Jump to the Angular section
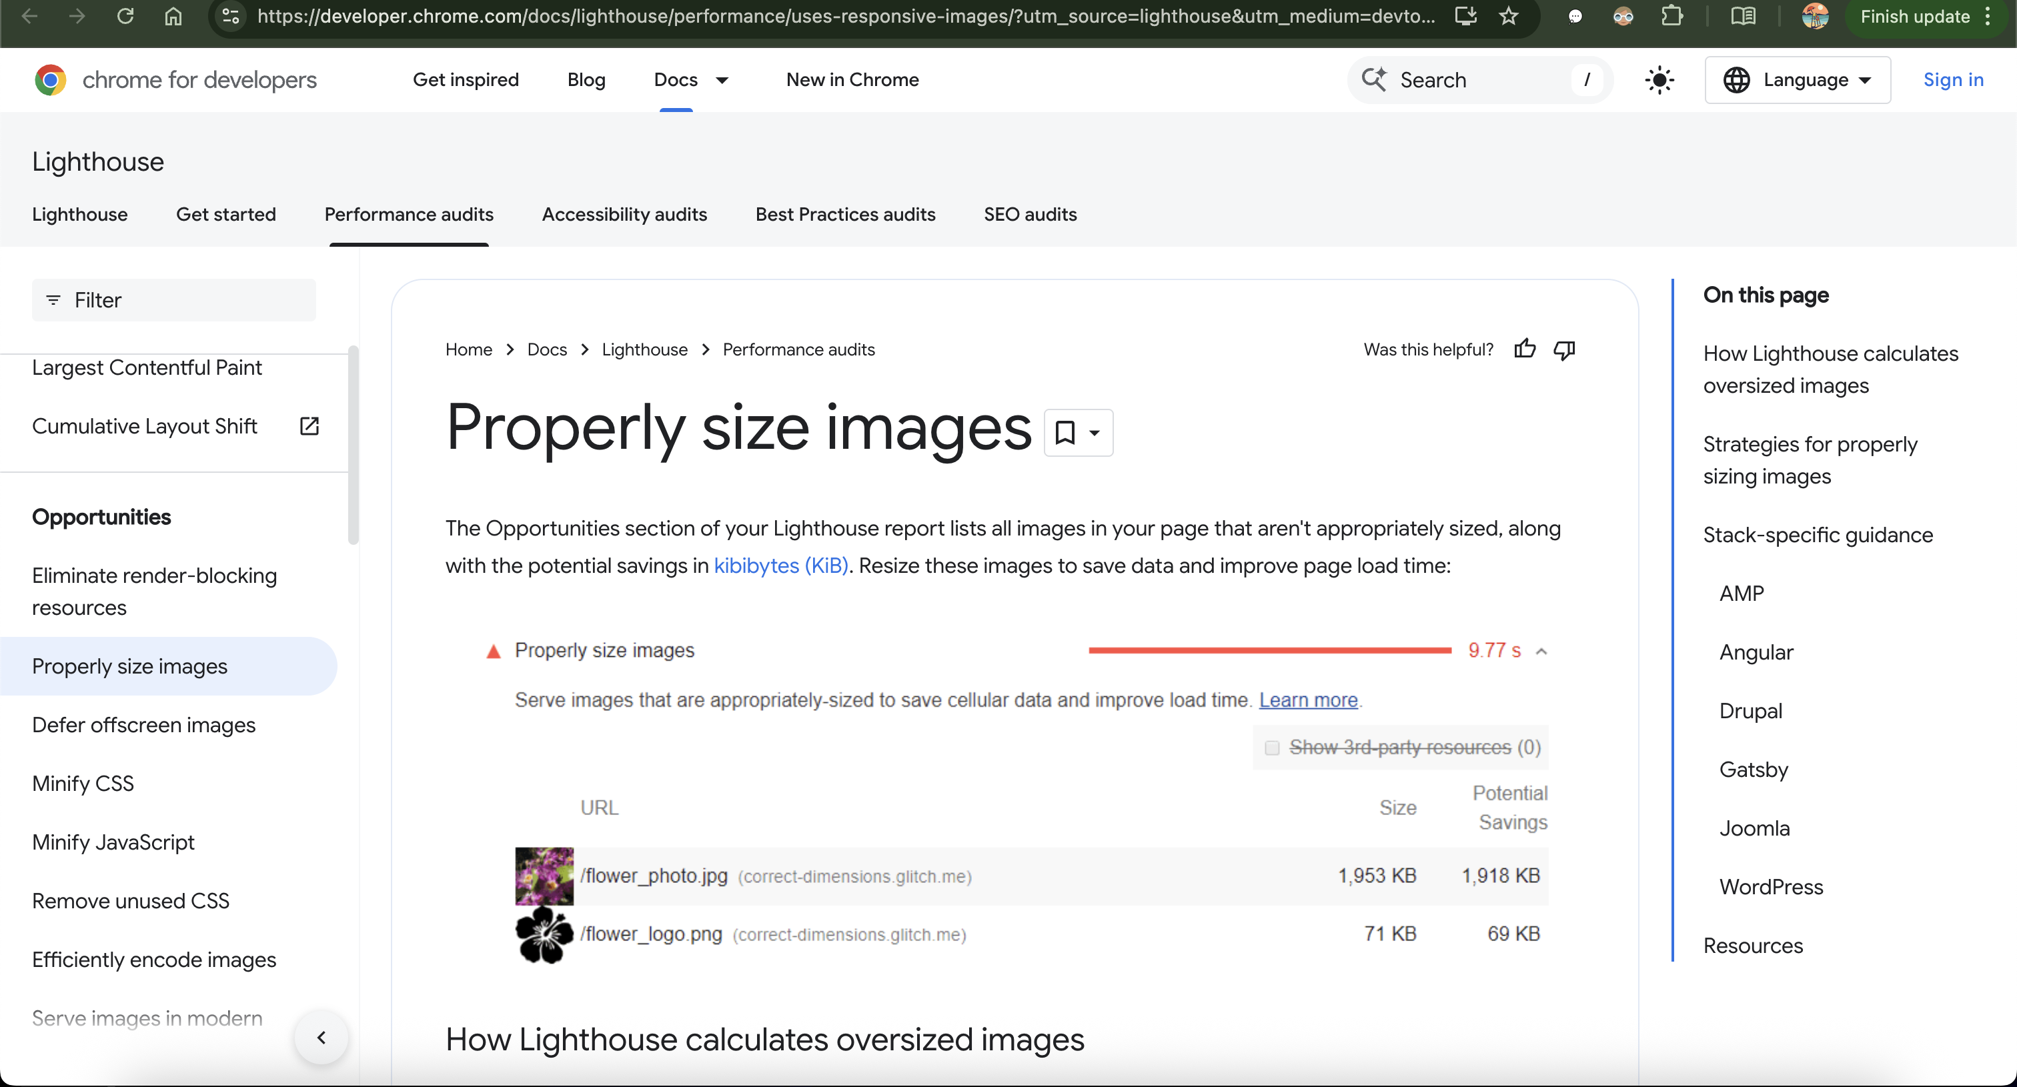The height and width of the screenshot is (1087, 2017). coord(1756,653)
